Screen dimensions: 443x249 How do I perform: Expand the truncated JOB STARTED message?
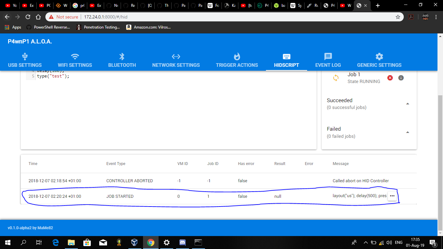(x=392, y=196)
